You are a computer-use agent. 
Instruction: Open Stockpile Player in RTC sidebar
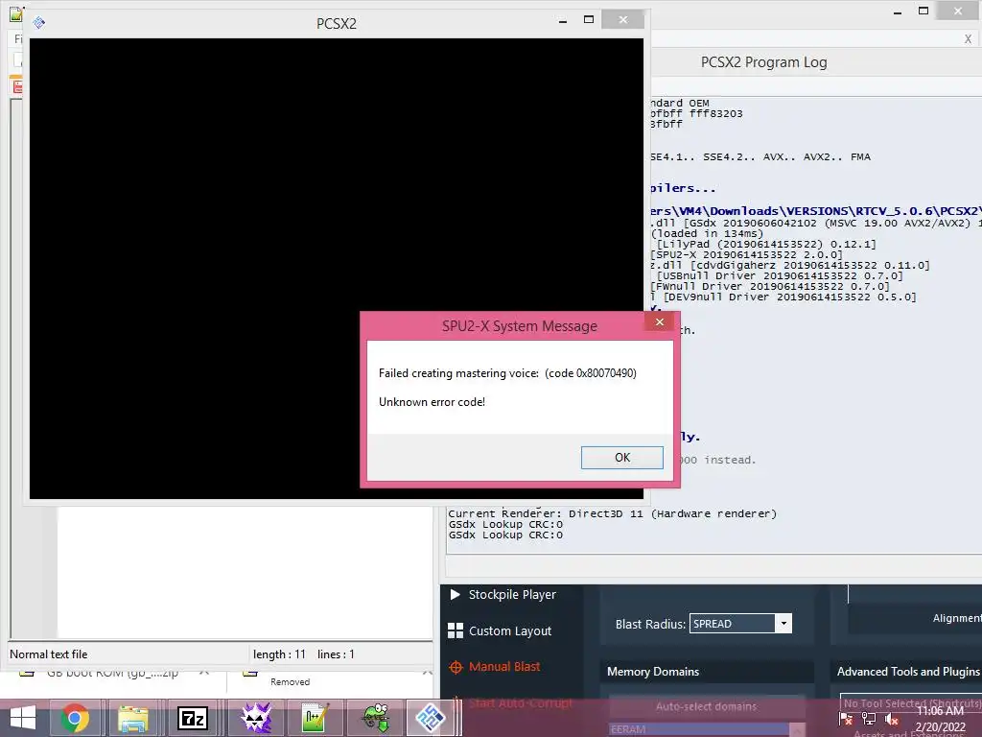tap(503, 594)
